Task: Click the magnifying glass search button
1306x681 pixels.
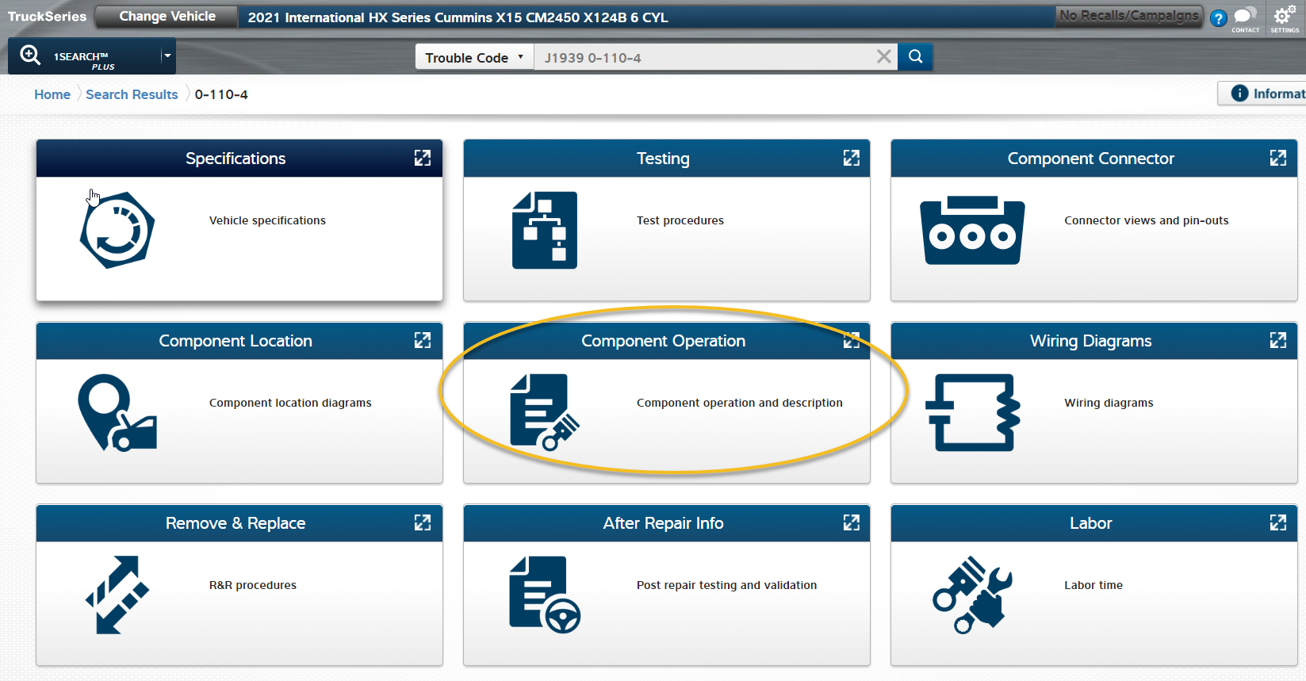Action: click(x=915, y=56)
